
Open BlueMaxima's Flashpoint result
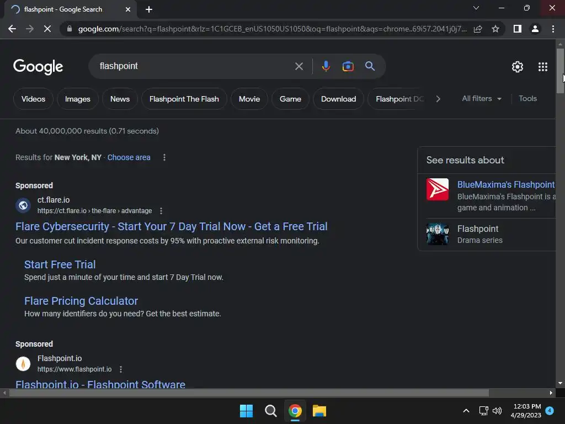[x=506, y=184]
